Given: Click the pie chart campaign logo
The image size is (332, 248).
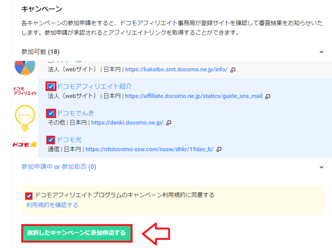Looking at the screenshot, I should (x=25, y=68).
